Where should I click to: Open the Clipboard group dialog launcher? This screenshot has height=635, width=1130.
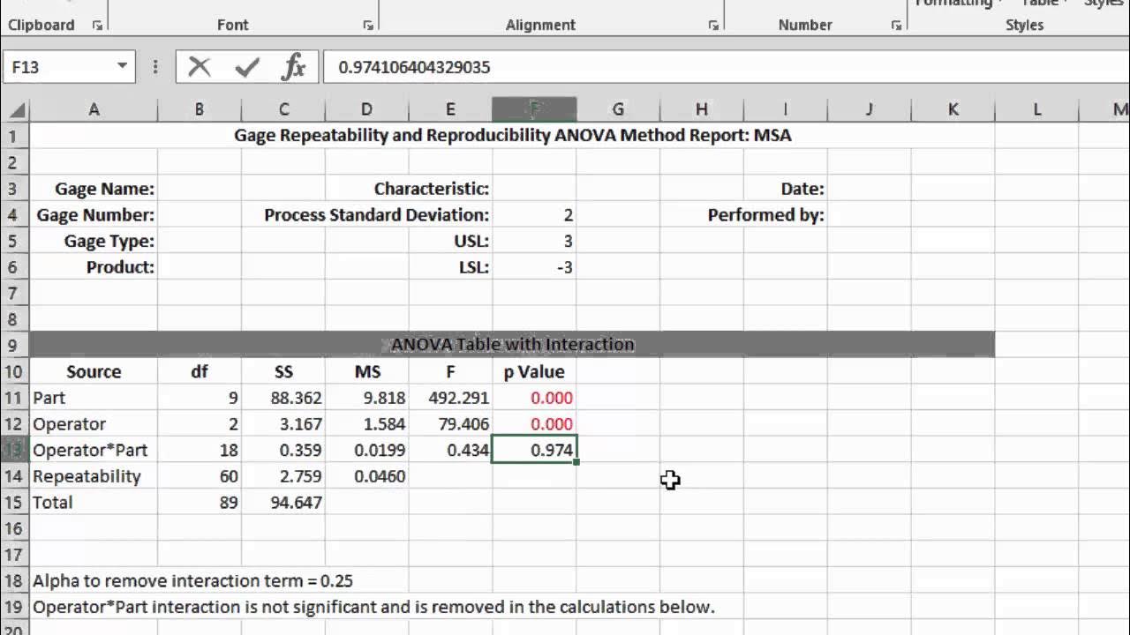(97, 26)
